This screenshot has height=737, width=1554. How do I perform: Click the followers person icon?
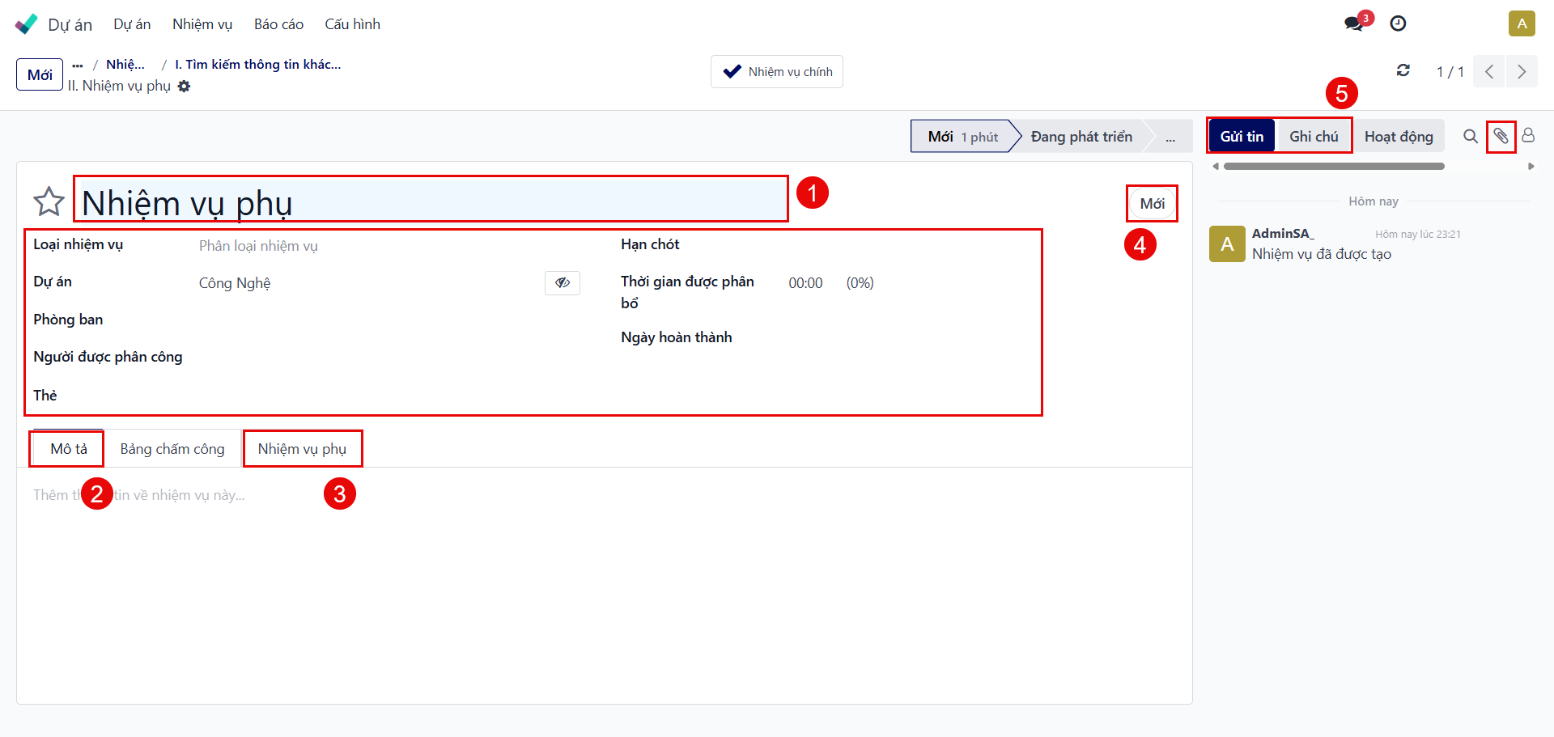click(x=1528, y=136)
